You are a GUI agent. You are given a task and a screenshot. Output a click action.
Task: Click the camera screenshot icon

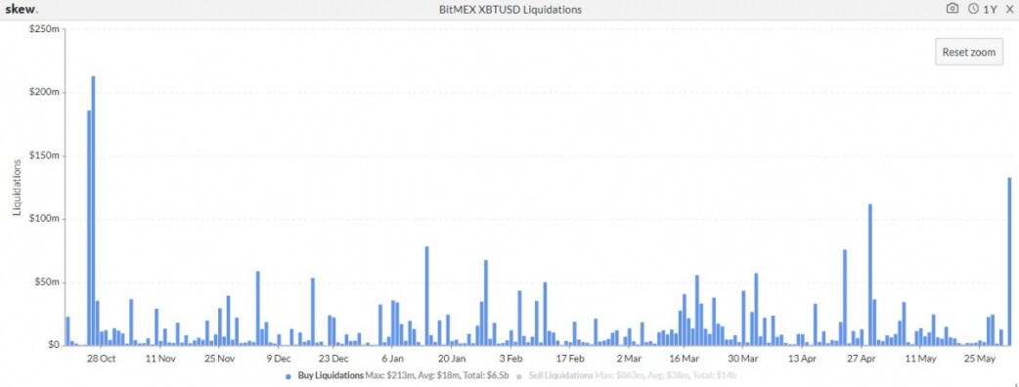[x=953, y=9]
